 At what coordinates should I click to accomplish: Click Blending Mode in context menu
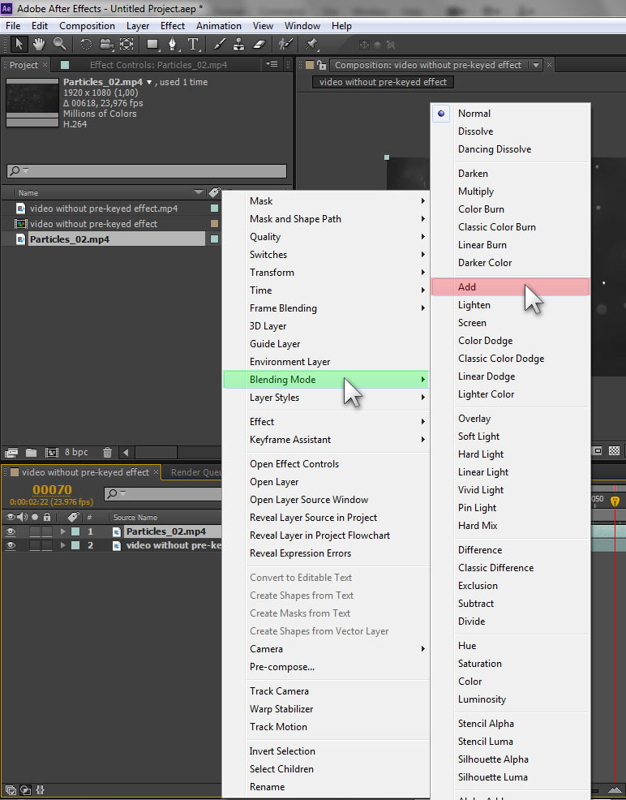[x=326, y=380]
